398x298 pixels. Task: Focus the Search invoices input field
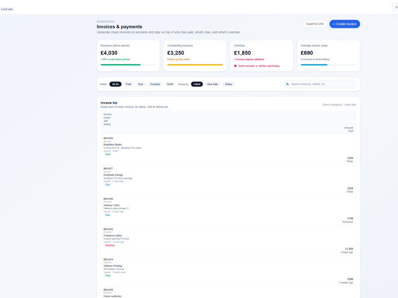pyautogui.click(x=320, y=84)
